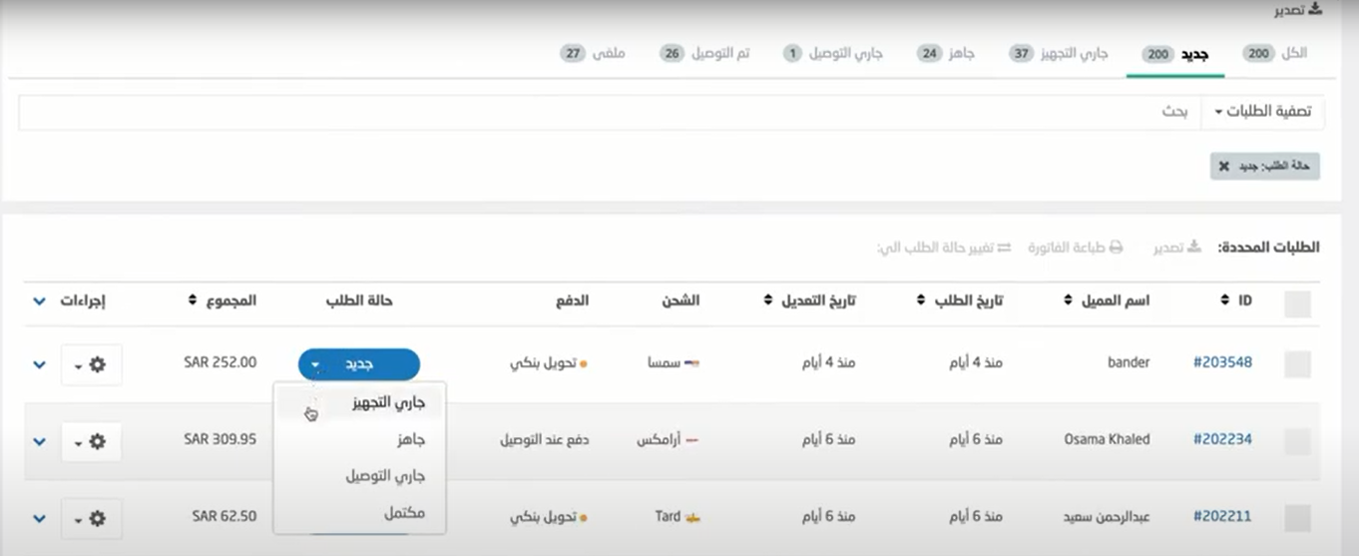Open the جاري التوصيل tab
The width and height of the screenshot is (1359, 556).
tap(832, 53)
